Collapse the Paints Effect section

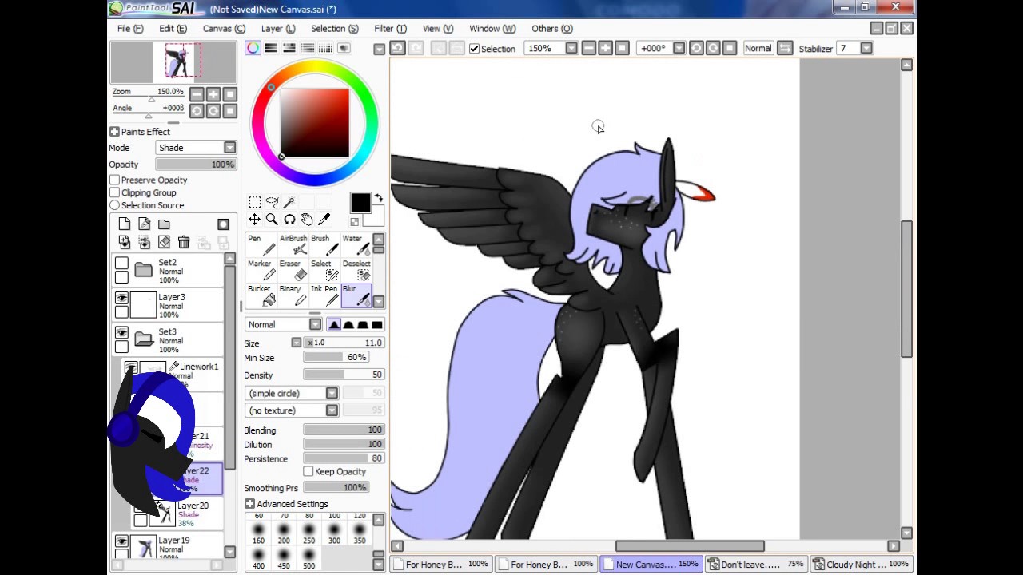pos(114,132)
